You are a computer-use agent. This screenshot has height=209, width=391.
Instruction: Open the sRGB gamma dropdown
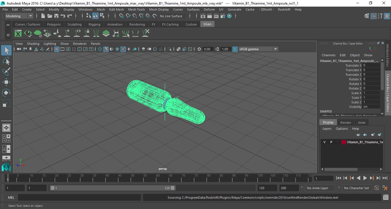pyautogui.click(x=275, y=49)
